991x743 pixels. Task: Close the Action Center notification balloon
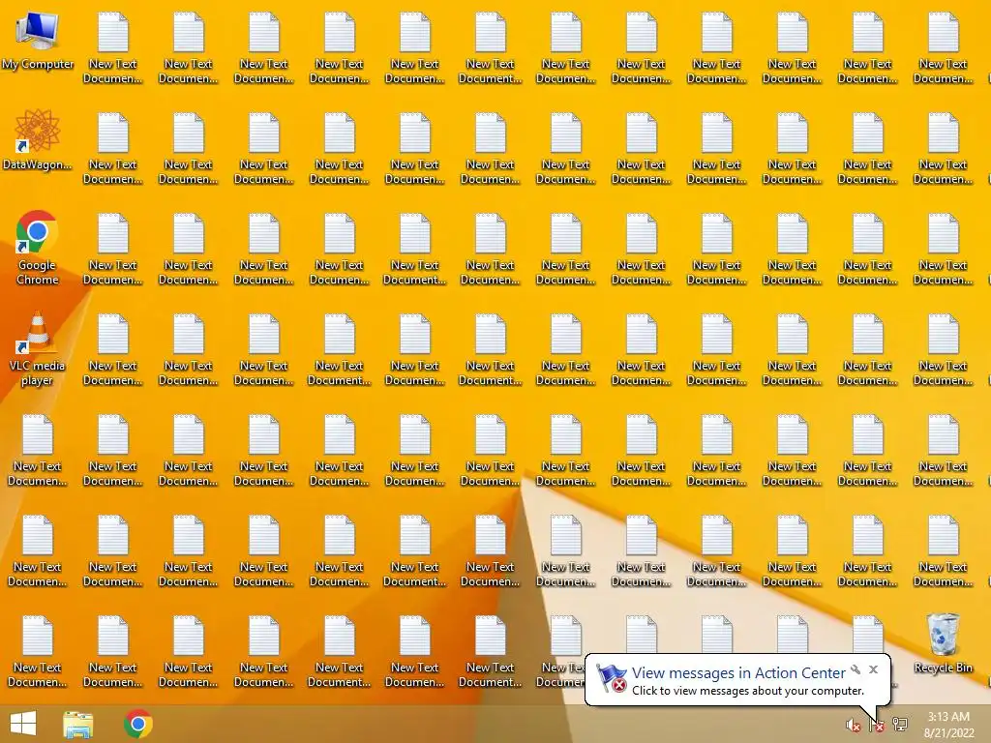tap(874, 669)
